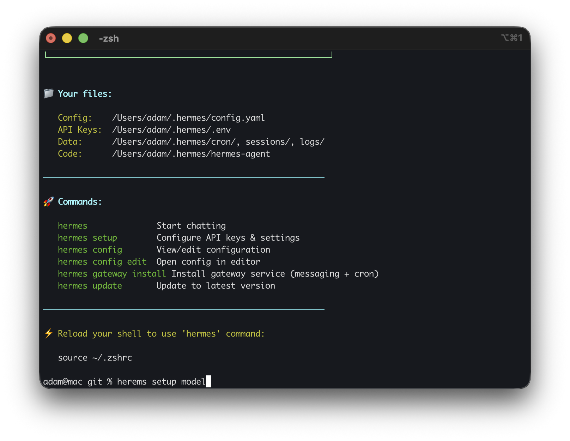Click the 'Code:' label
Screen dimensions: 570x441
[x=70, y=154]
